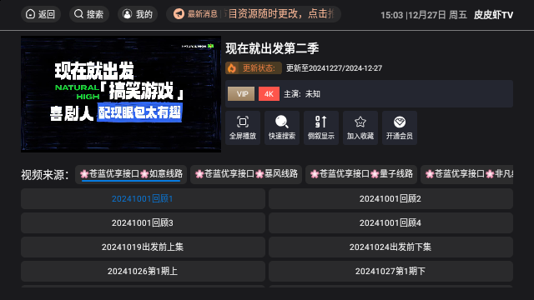
Task: Click the flame icon beside 更新状态
Action: coord(232,68)
